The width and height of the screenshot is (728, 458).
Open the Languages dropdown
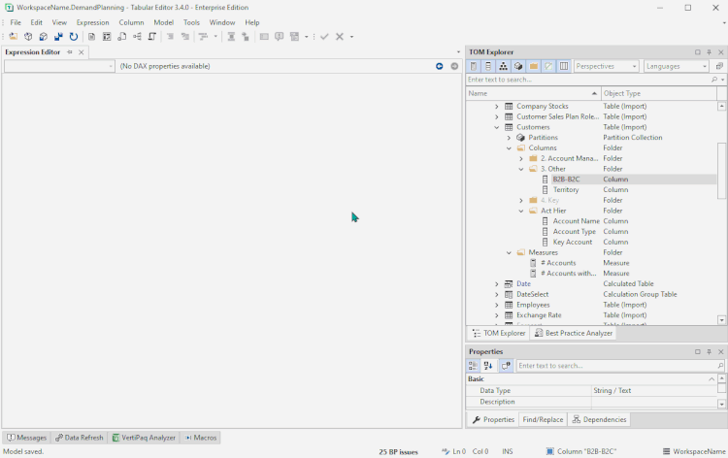[x=676, y=66]
